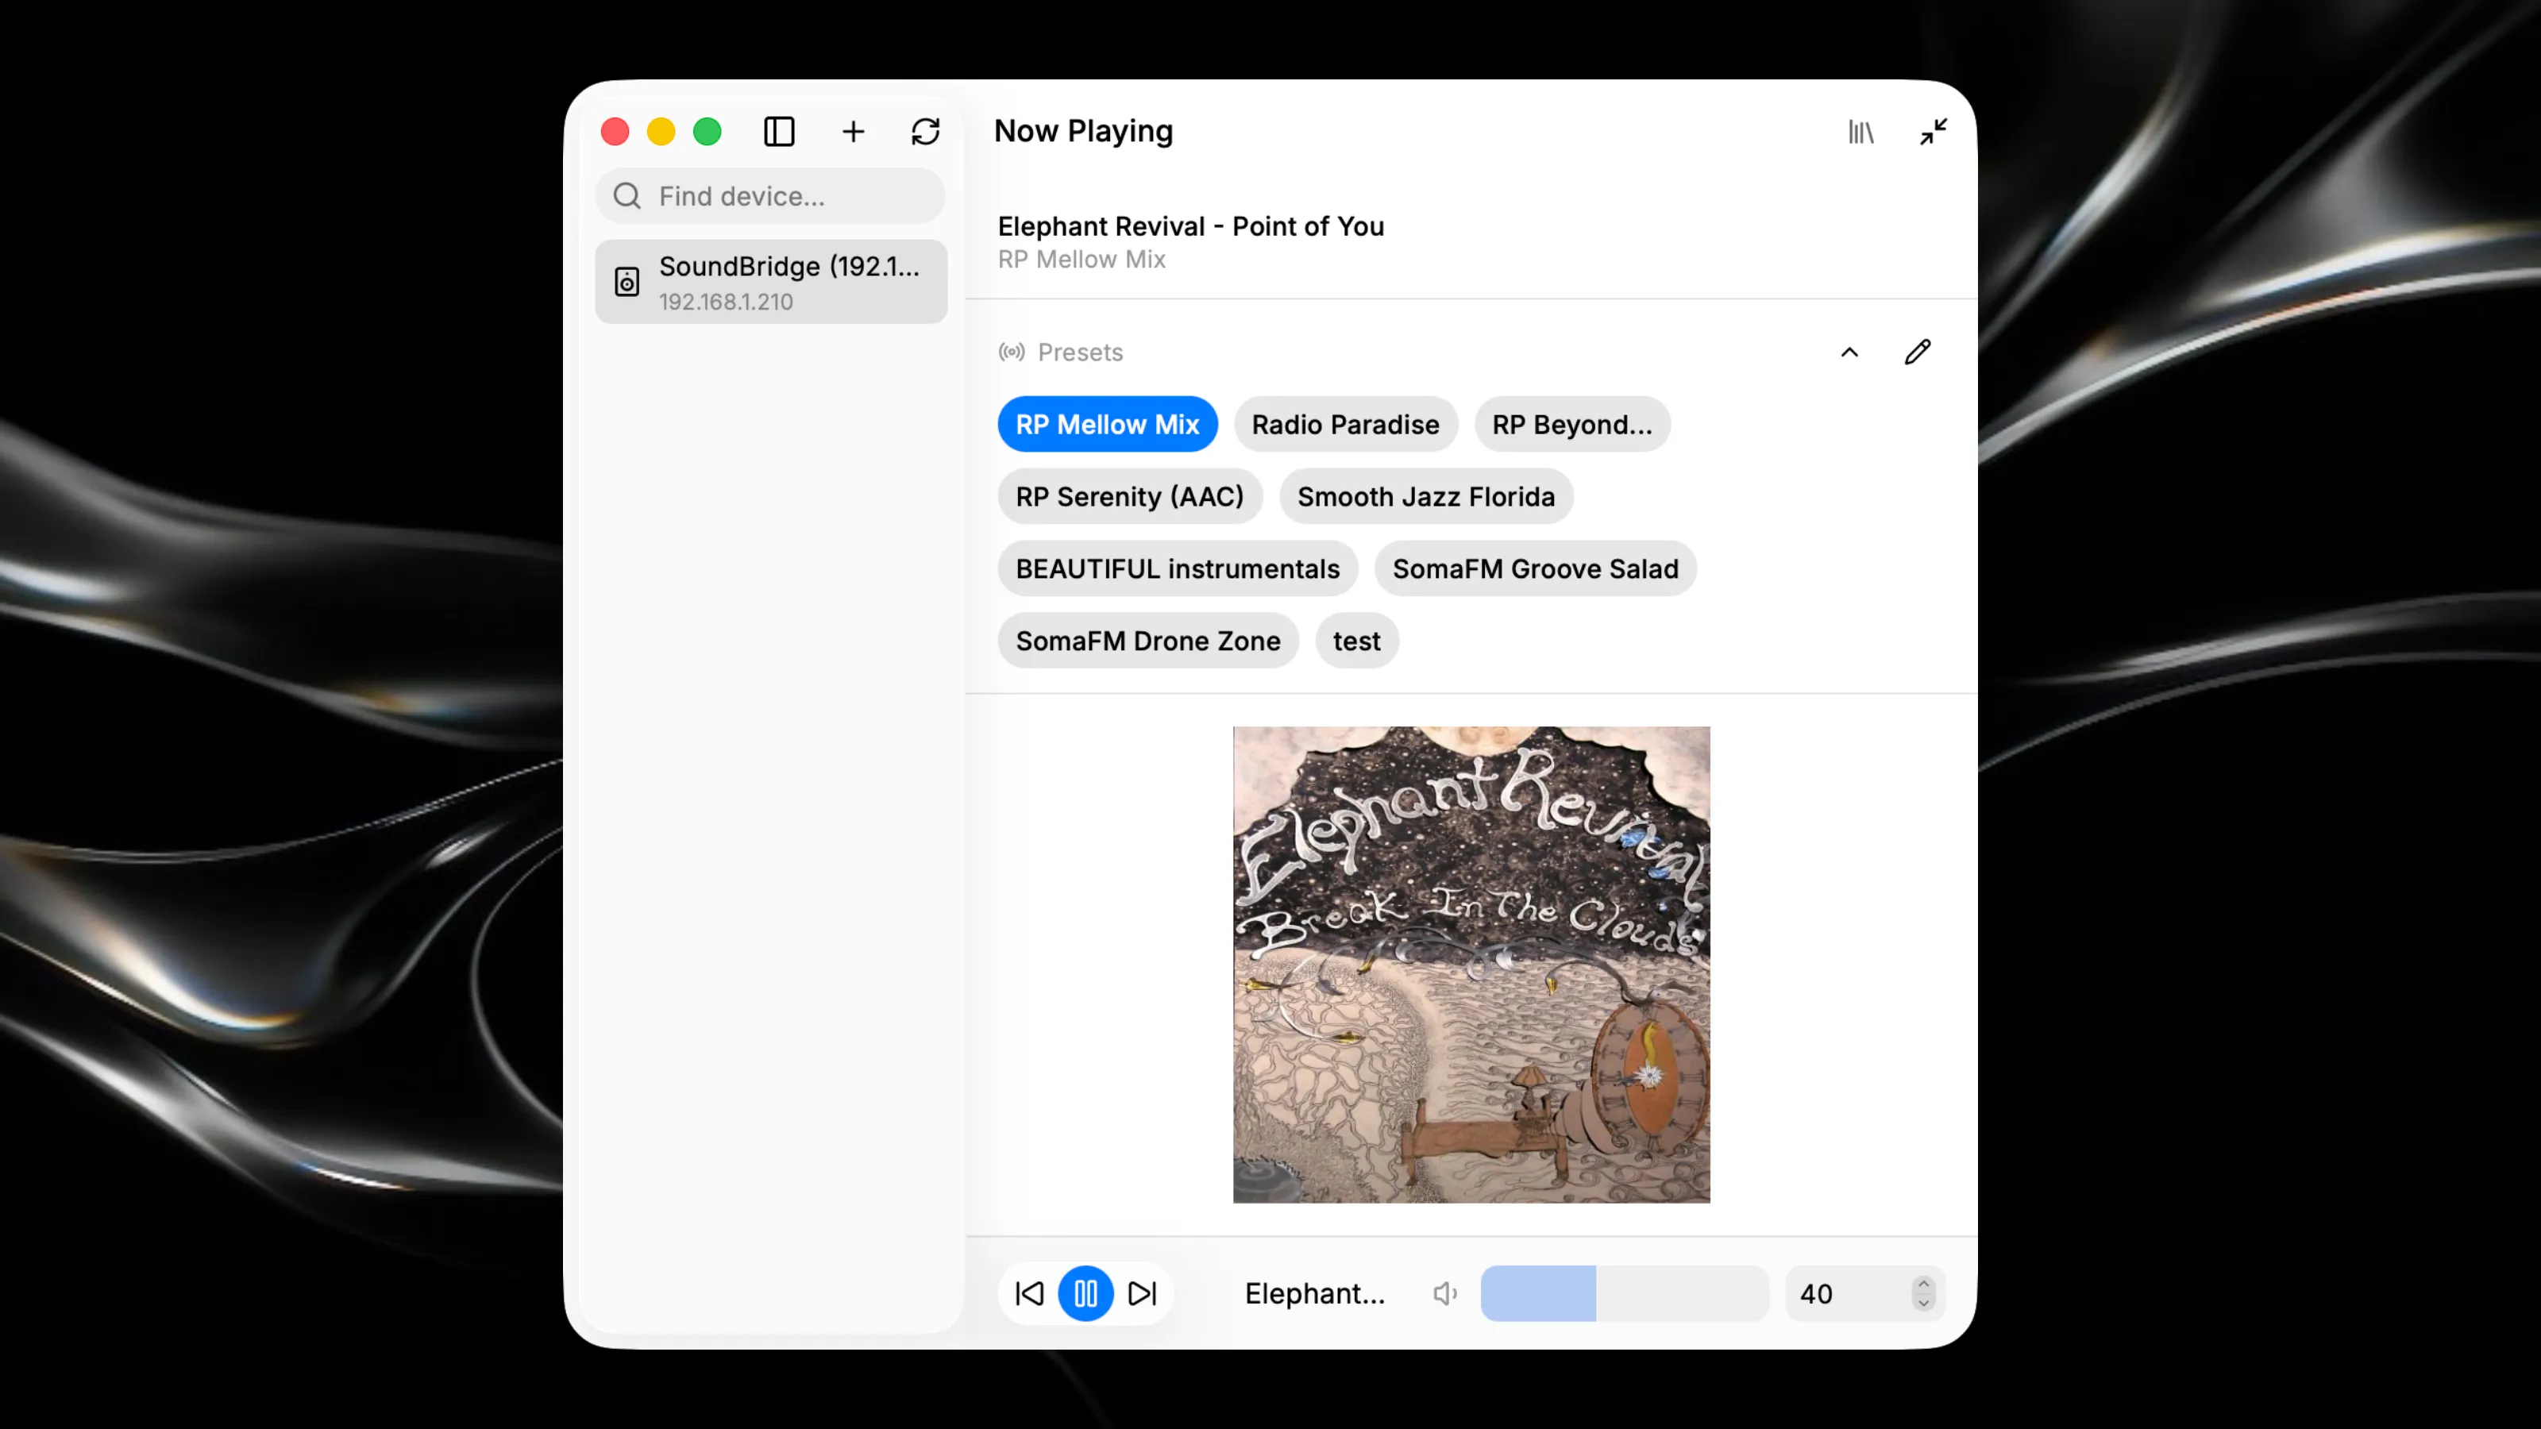Click the search magnifier icon
Viewport: 2541px width, 1429px height.
[627, 195]
